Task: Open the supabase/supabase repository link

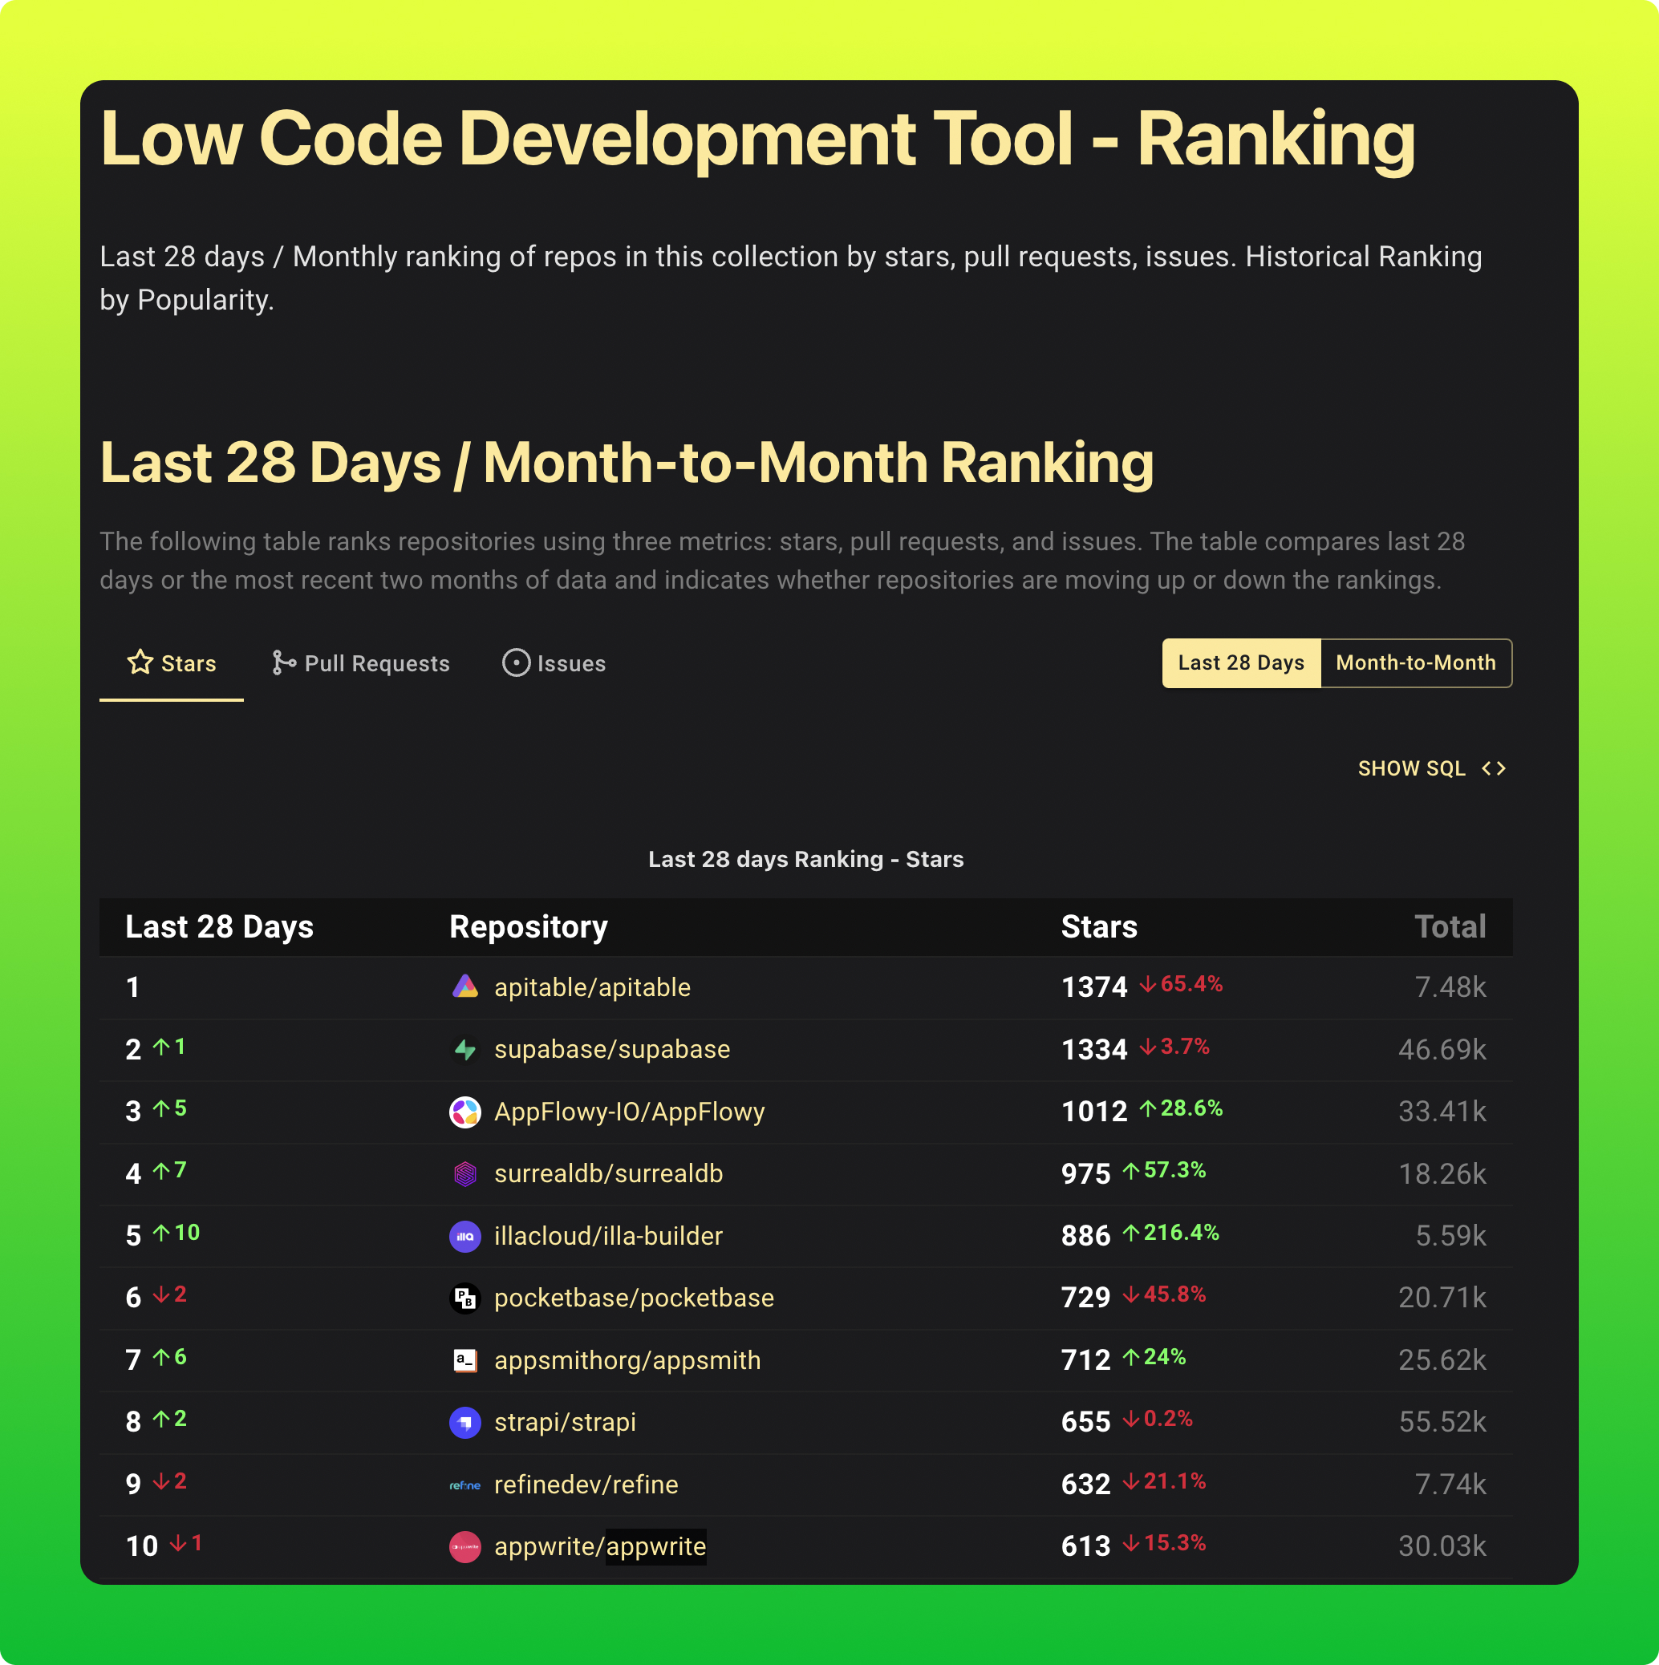Action: click(612, 1049)
